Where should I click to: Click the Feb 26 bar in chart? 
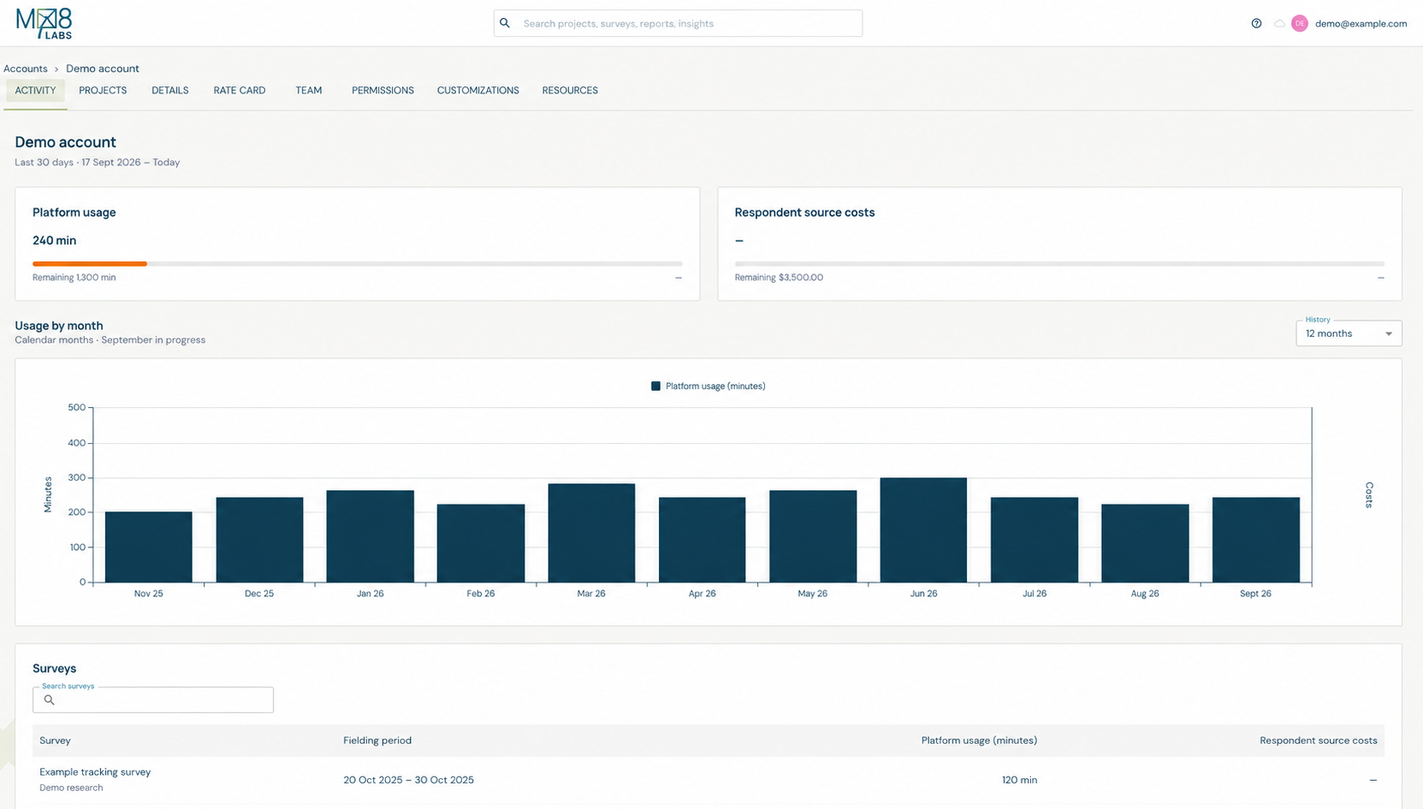pyautogui.click(x=481, y=543)
